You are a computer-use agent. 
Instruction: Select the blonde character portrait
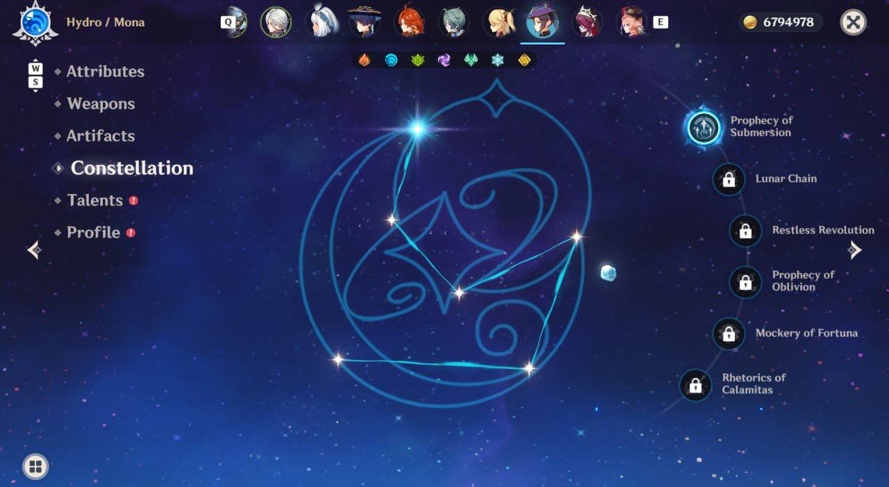tap(499, 22)
